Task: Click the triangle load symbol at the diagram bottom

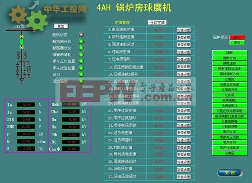Action: 22,80
